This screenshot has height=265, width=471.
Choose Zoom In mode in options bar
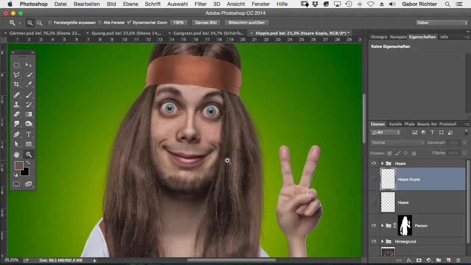click(x=30, y=23)
